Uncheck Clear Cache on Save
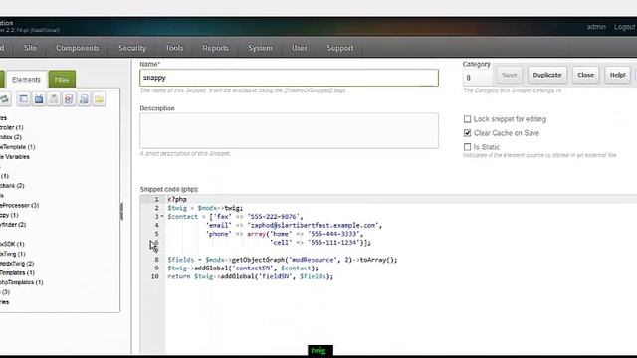The width and height of the screenshot is (637, 358). pyautogui.click(x=467, y=132)
